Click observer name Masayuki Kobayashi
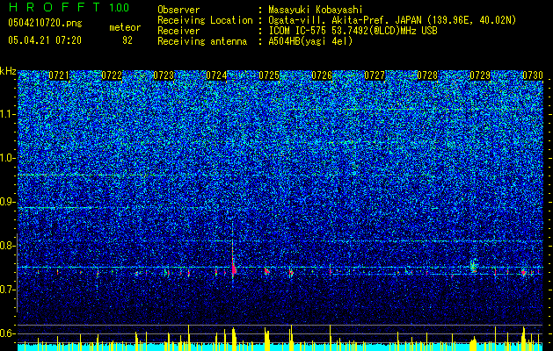 tap(316, 10)
